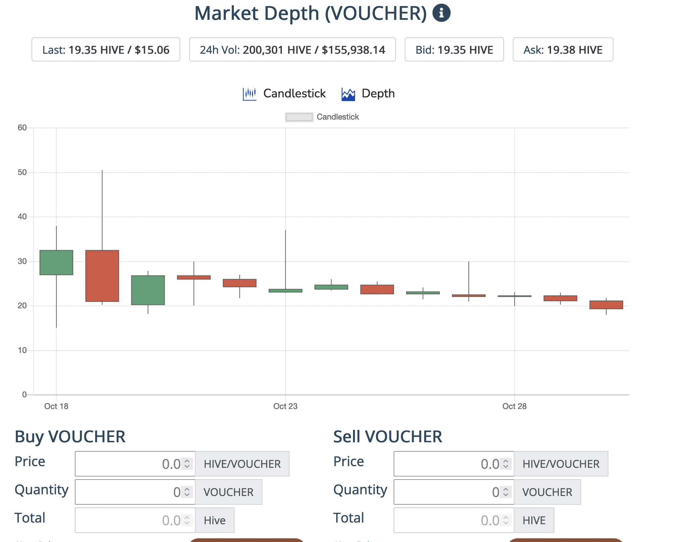Click the Buy Price stepper arrows
This screenshot has width=700, height=542.
pos(187,464)
